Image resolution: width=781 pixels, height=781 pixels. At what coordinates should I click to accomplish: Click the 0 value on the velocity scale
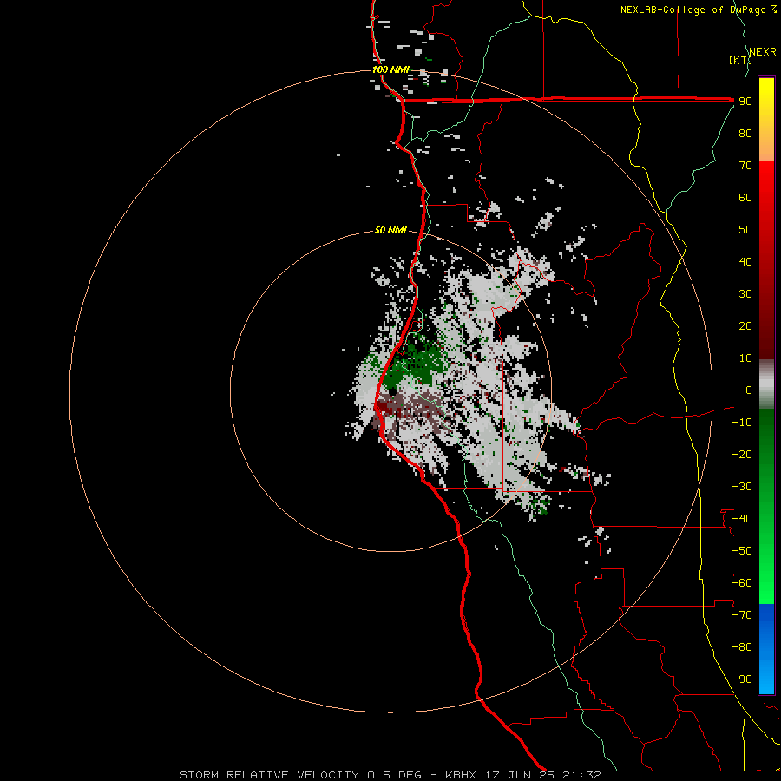tap(749, 390)
